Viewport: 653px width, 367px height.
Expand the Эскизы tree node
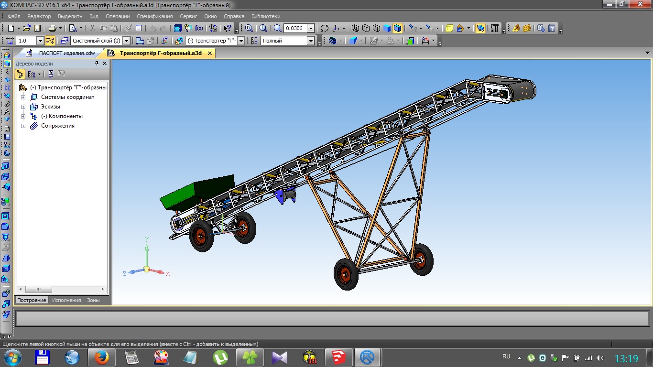(23, 107)
